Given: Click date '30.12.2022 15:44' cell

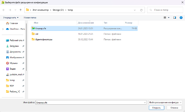Looking at the screenshot, I should click(x=86, y=39).
